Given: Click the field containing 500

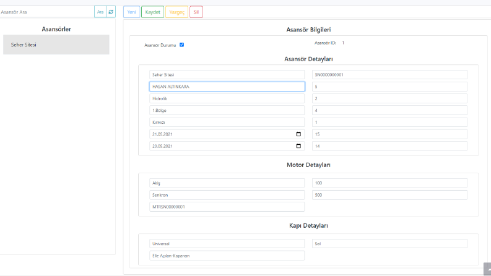Looking at the screenshot, I should click(x=389, y=195).
